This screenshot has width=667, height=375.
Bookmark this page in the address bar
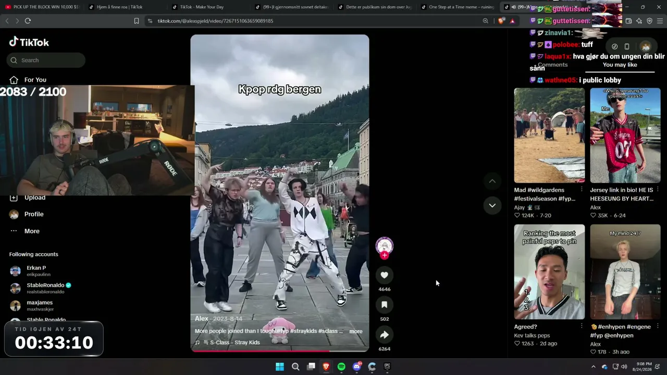pyautogui.click(x=137, y=21)
